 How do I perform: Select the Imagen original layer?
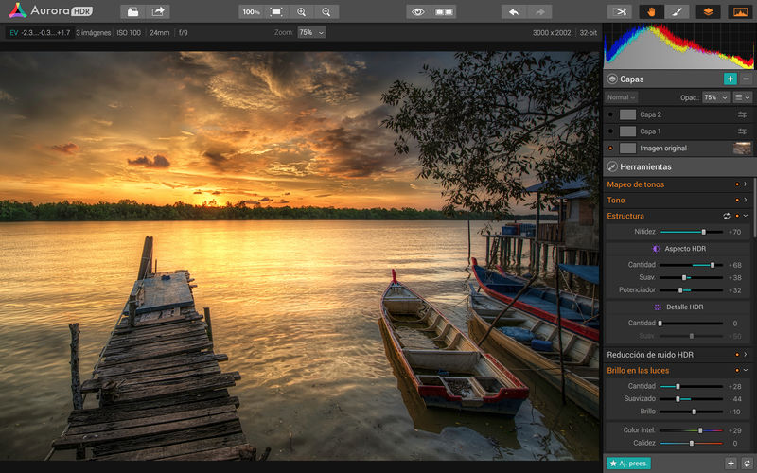678,149
